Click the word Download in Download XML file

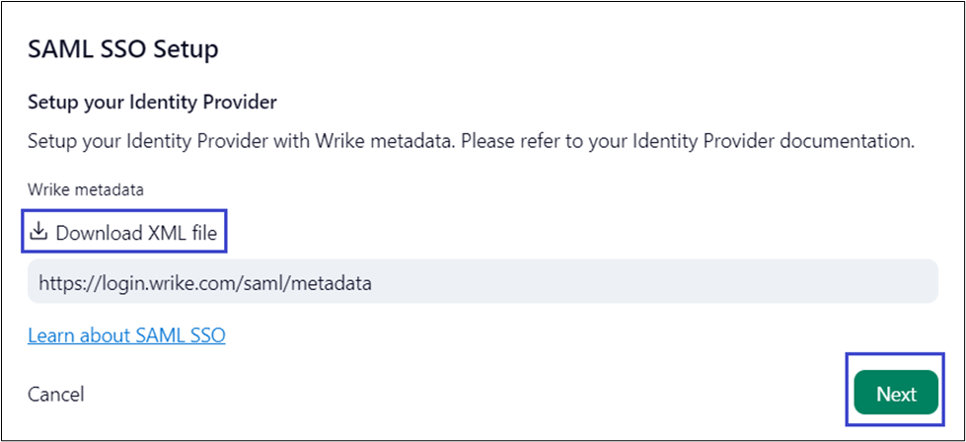[98, 234]
